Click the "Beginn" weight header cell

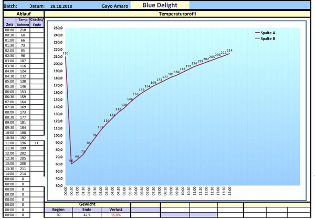(x=58, y=210)
